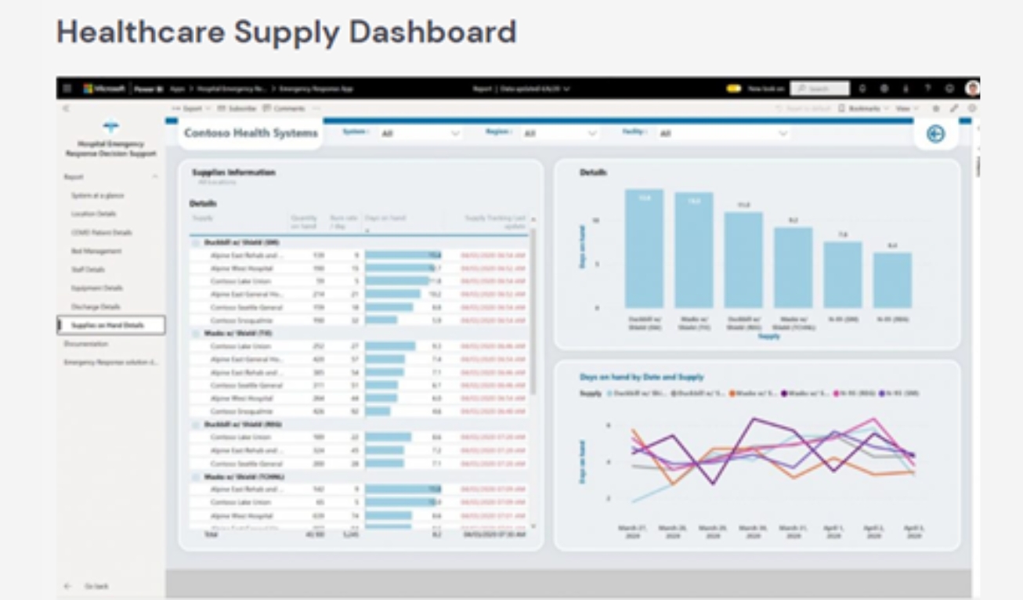
Task: Open the app launcher waffle icon
Action: [x=67, y=89]
